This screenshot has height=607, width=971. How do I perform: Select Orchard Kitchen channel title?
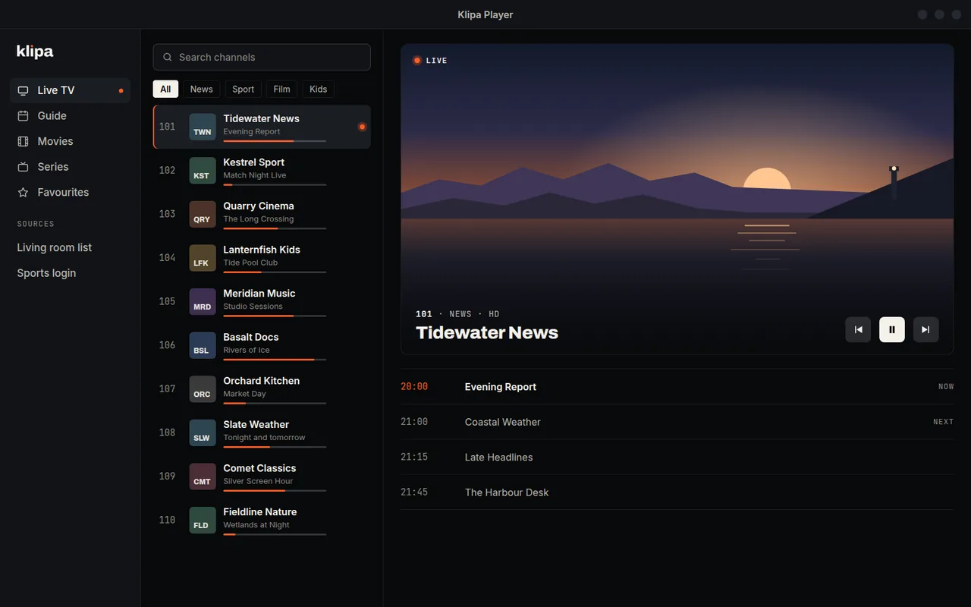(x=262, y=381)
